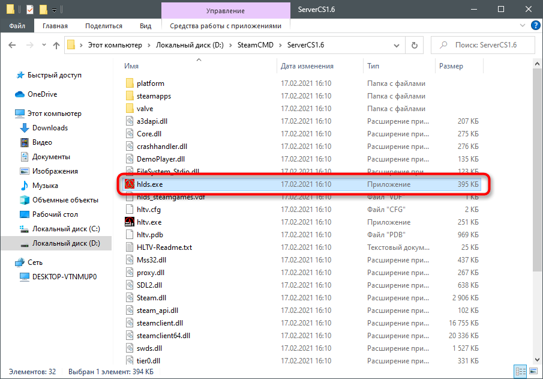543x379 pixels.
Task: Open Средства работы с приложениями tab
Action: point(226,26)
